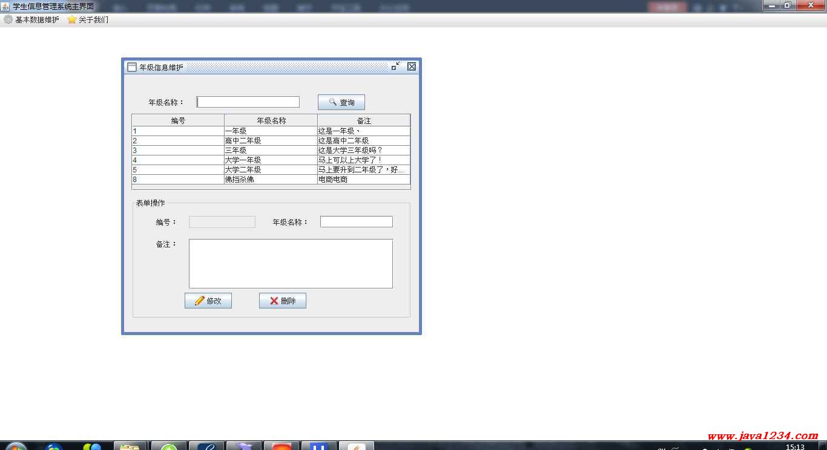Click the 年级信息维护 frame title text

tap(161, 67)
